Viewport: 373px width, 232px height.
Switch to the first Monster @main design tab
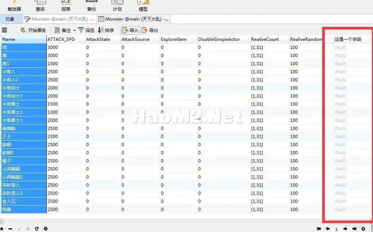tap(60, 19)
